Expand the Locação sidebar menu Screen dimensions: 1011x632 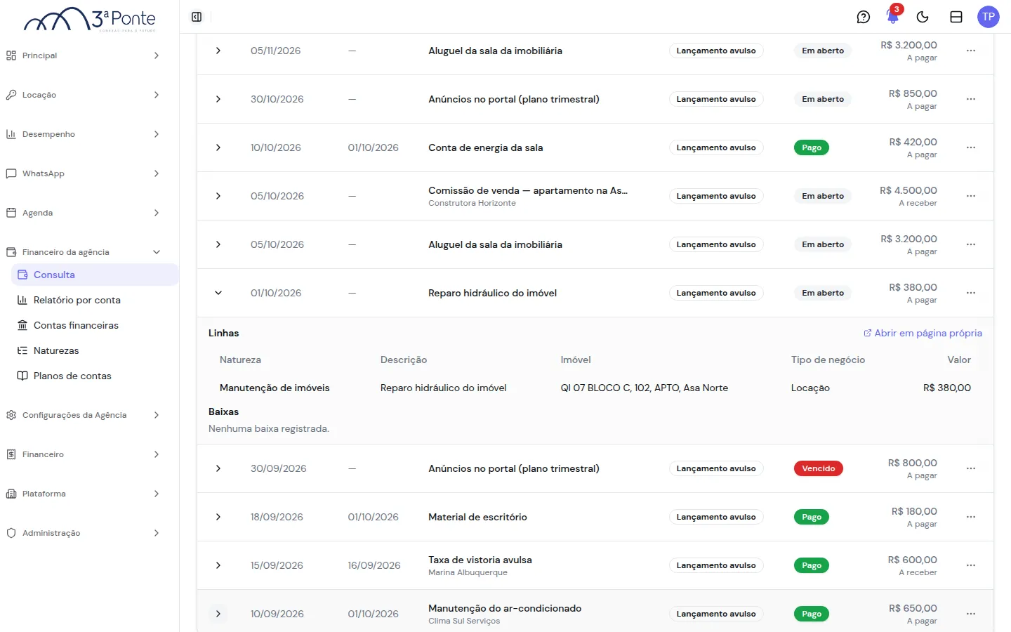(84, 95)
